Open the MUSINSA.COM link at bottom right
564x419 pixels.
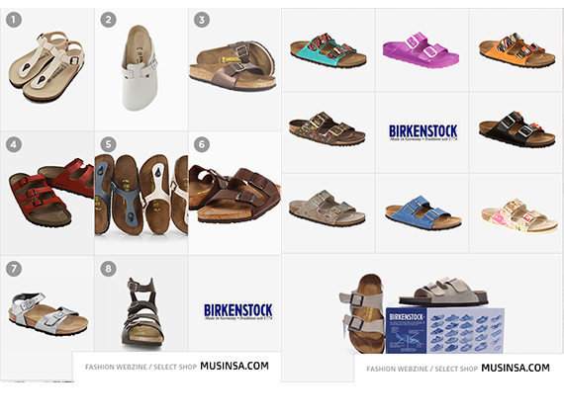pyautogui.click(x=516, y=368)
